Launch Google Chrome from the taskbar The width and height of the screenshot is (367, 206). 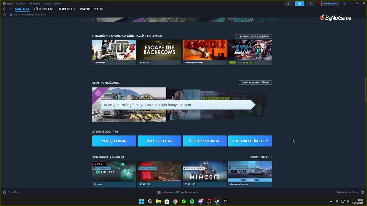click(175, 201)
